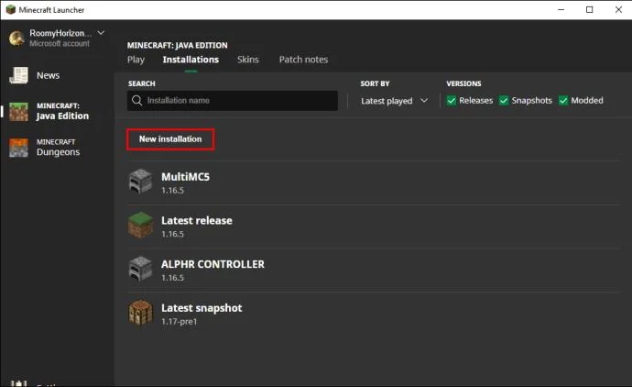Viewport: 632px width, 387px height.
Task: Click the Minecraft Dungeons game icon
Action: coord(19,148)
